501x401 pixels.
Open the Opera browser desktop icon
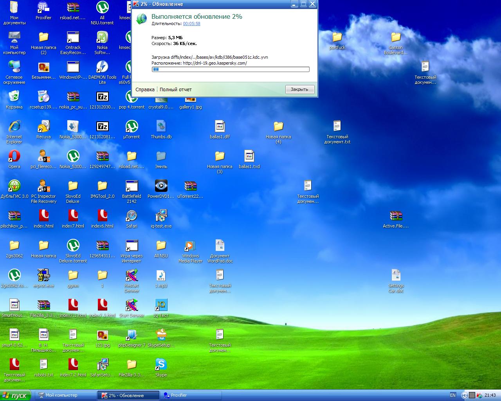[14, 157]
